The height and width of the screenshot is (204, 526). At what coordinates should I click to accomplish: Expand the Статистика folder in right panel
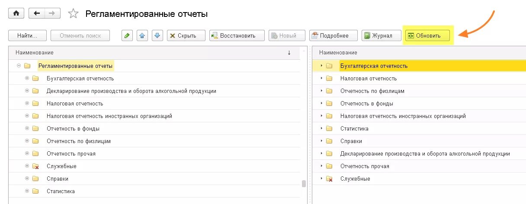321,129
